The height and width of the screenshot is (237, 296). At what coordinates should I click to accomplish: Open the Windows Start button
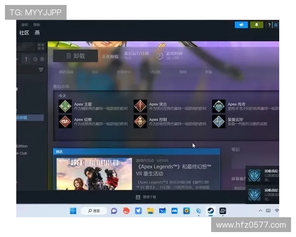[x=73, y=211]
